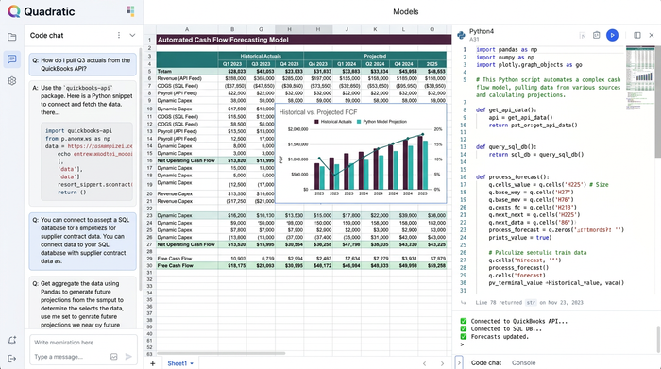Click the Quadratic logo icon

point(13,11)
